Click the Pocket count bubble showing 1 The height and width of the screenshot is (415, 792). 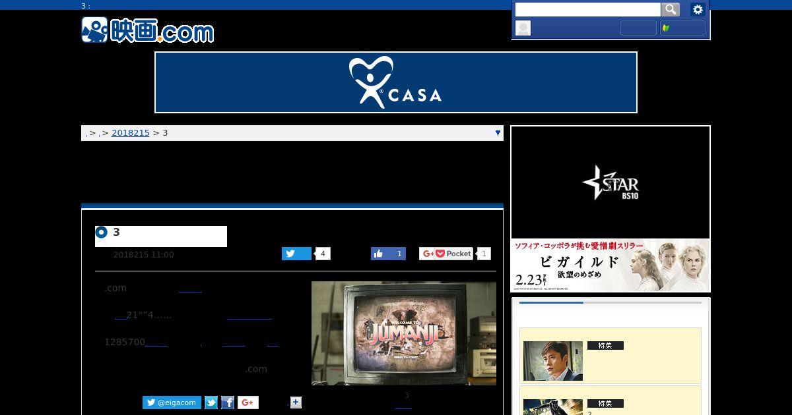(x=484, y=254)
